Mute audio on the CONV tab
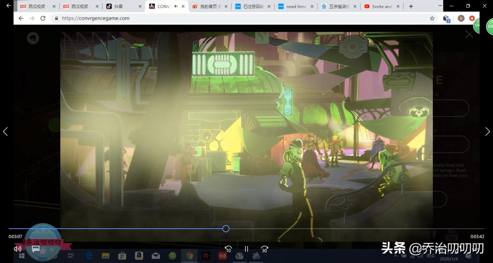The height and width of the screenshot is (263, 493). point(176,7)
